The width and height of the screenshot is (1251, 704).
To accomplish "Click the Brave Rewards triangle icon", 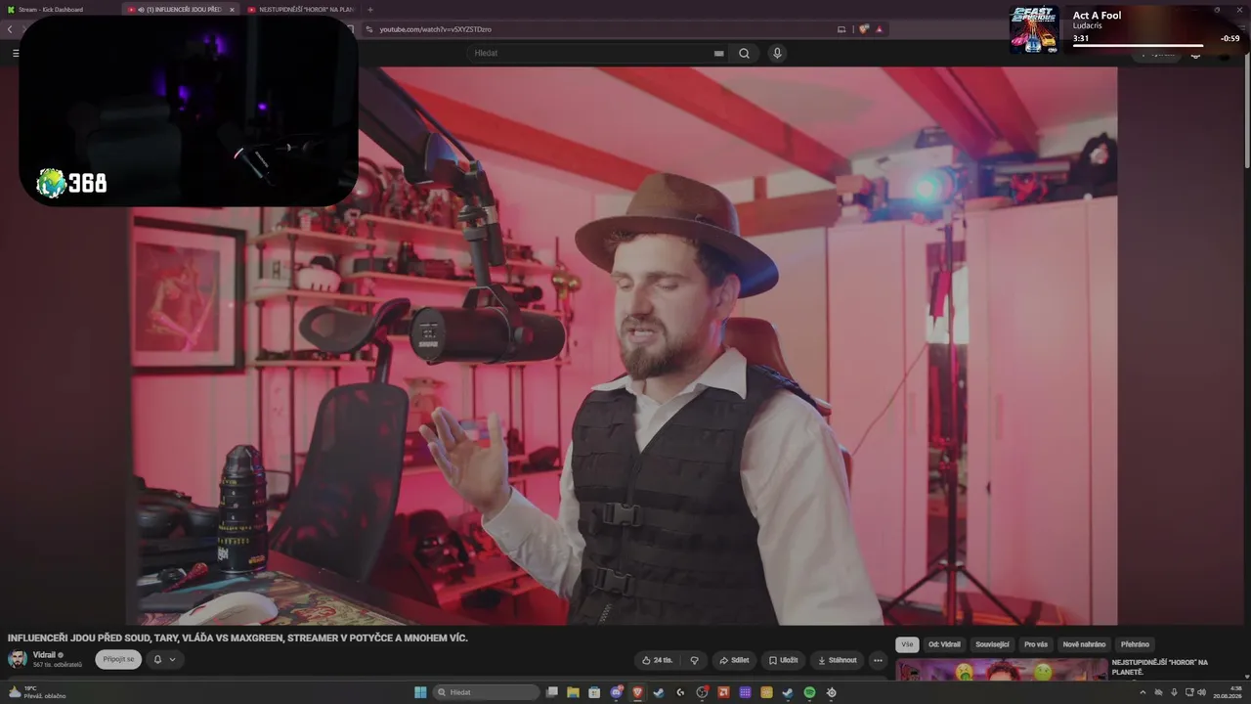I will click(x=880, y=29).
